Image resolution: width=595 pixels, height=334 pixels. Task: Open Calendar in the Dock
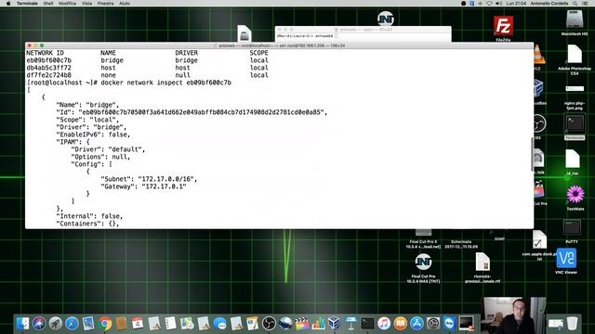click(138, 324)
